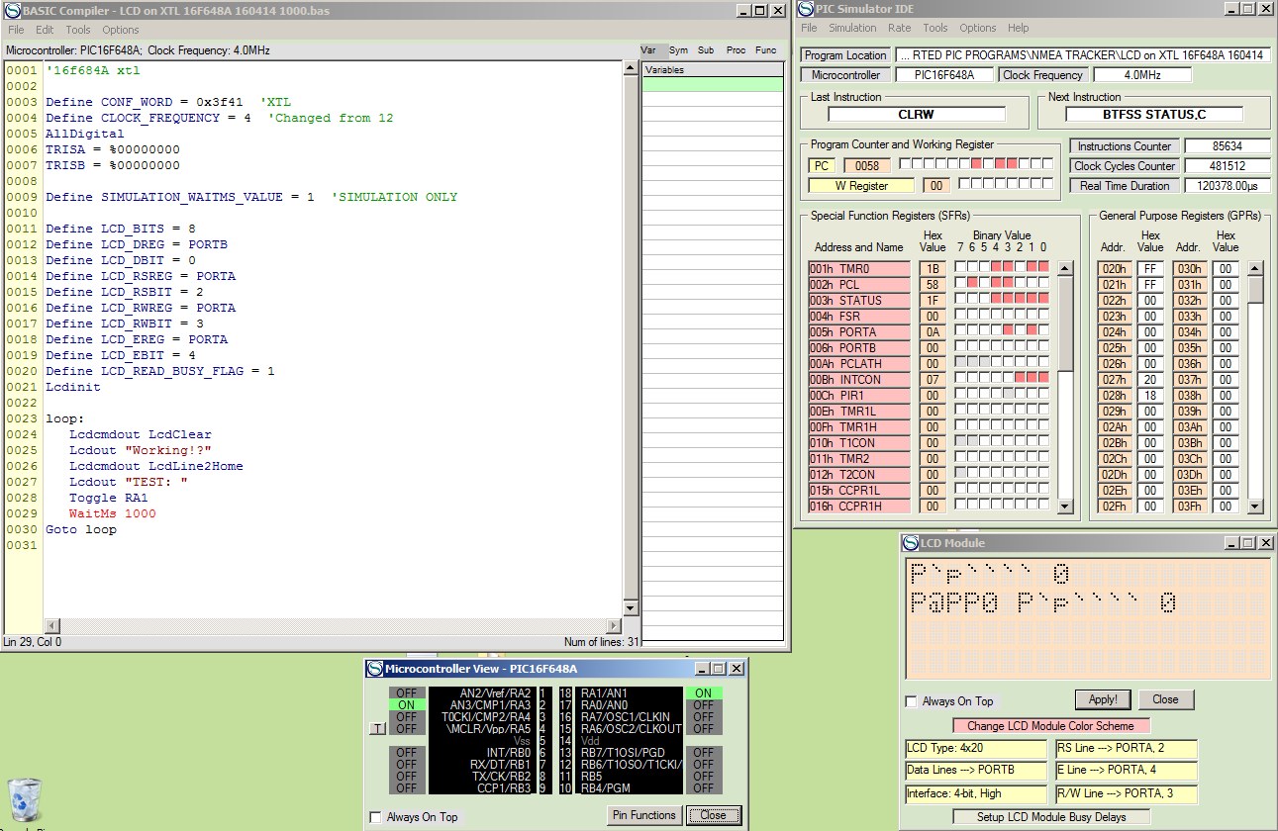Screen dimensions: 1278x831
Task: Click the BASIC Compiler window title icon
Action: 13,10
